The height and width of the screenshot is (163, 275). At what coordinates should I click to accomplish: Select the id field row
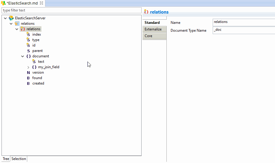pyautogui.click(x=34, y=45)
